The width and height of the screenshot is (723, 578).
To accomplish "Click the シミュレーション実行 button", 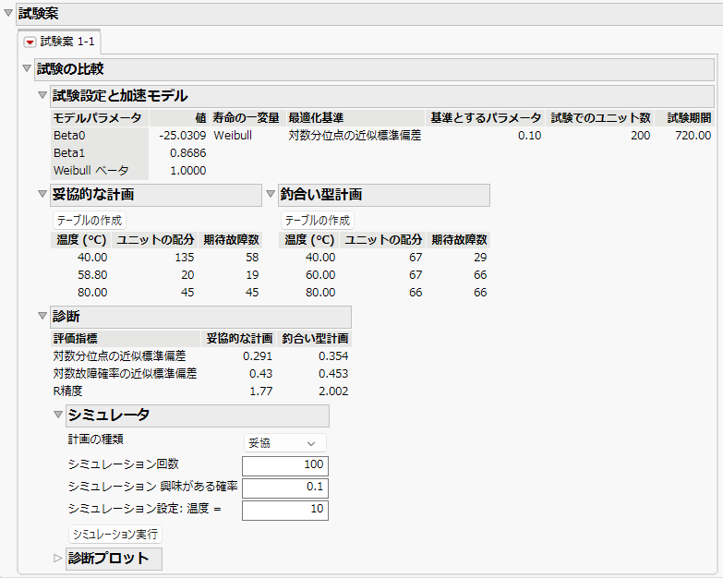I will 115,535.
